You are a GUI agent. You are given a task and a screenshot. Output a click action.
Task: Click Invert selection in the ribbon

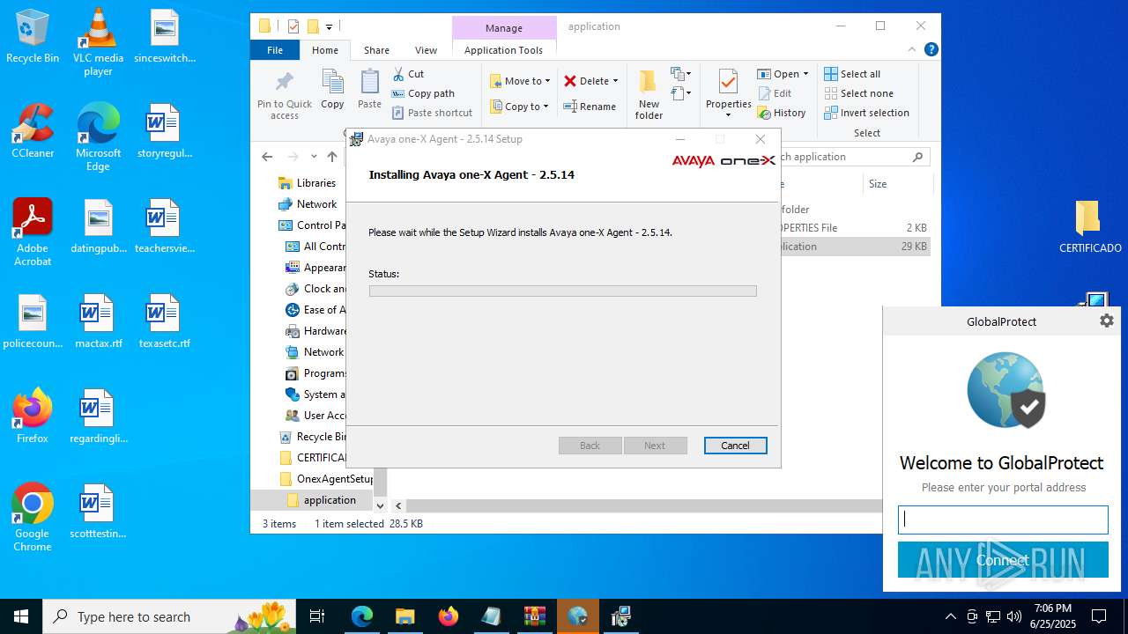coord(866,113)
